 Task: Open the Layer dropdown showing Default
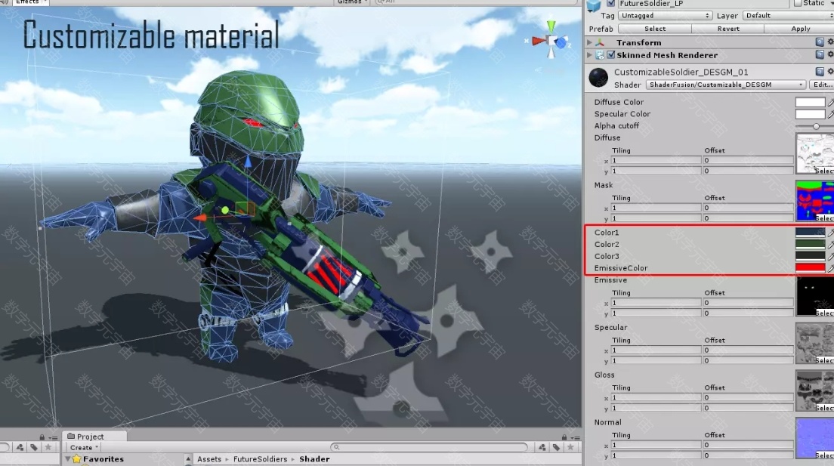click(788, 16)
